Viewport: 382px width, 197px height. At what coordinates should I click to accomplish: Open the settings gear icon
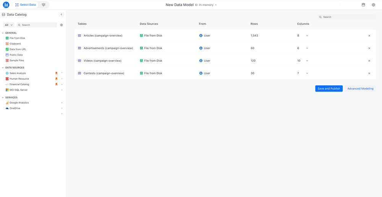click(373, 5)
